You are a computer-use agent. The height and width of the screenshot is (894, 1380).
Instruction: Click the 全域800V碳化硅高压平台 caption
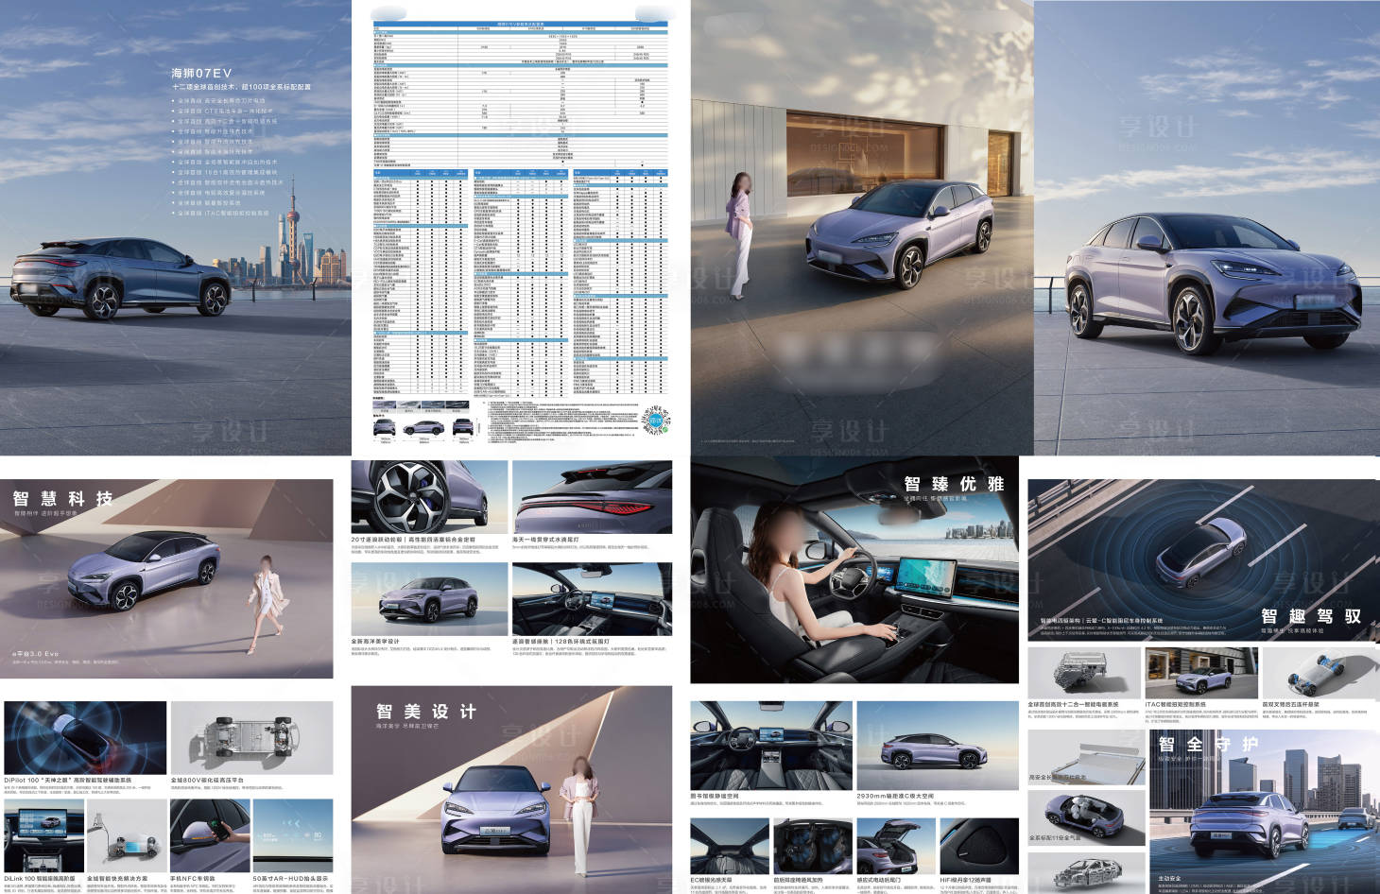(206, 781)
